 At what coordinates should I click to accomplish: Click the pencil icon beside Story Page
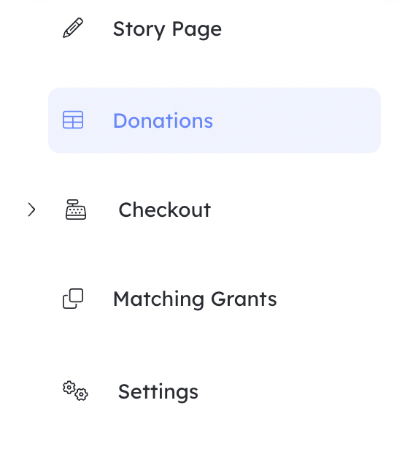(73, 28)
